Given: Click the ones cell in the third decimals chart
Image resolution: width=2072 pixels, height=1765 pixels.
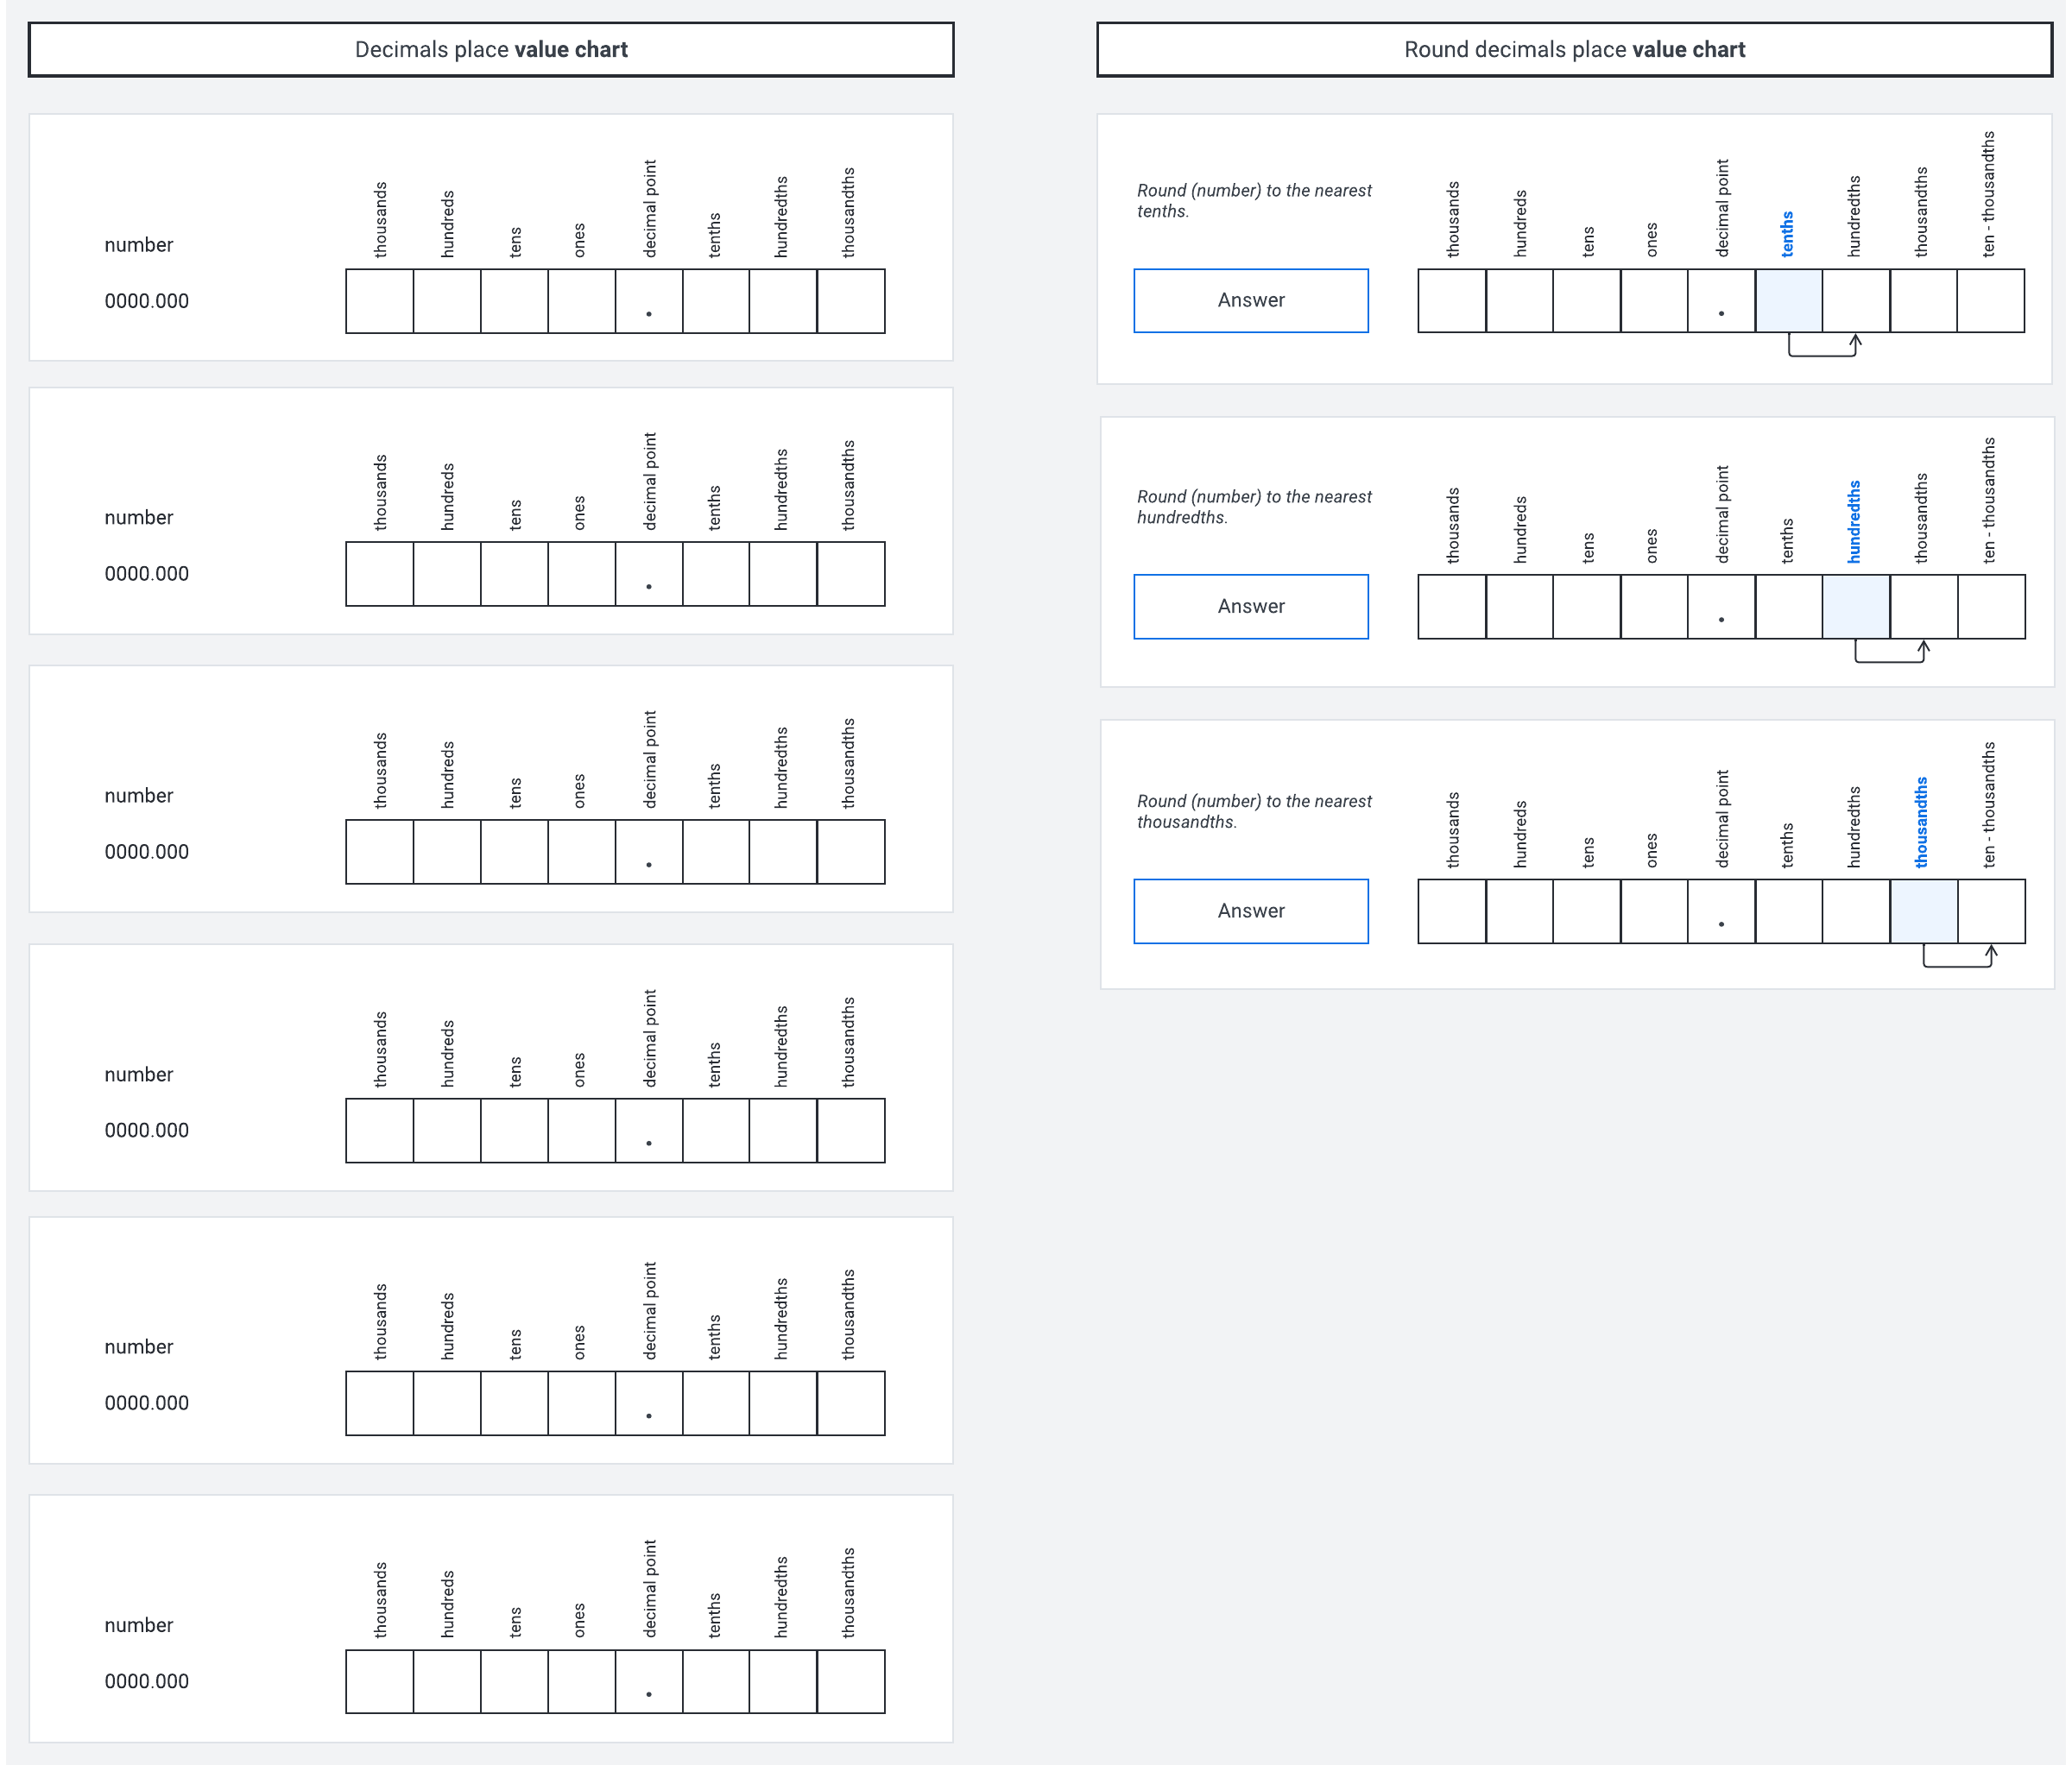Looking at the screenshot, I should 581,852.
